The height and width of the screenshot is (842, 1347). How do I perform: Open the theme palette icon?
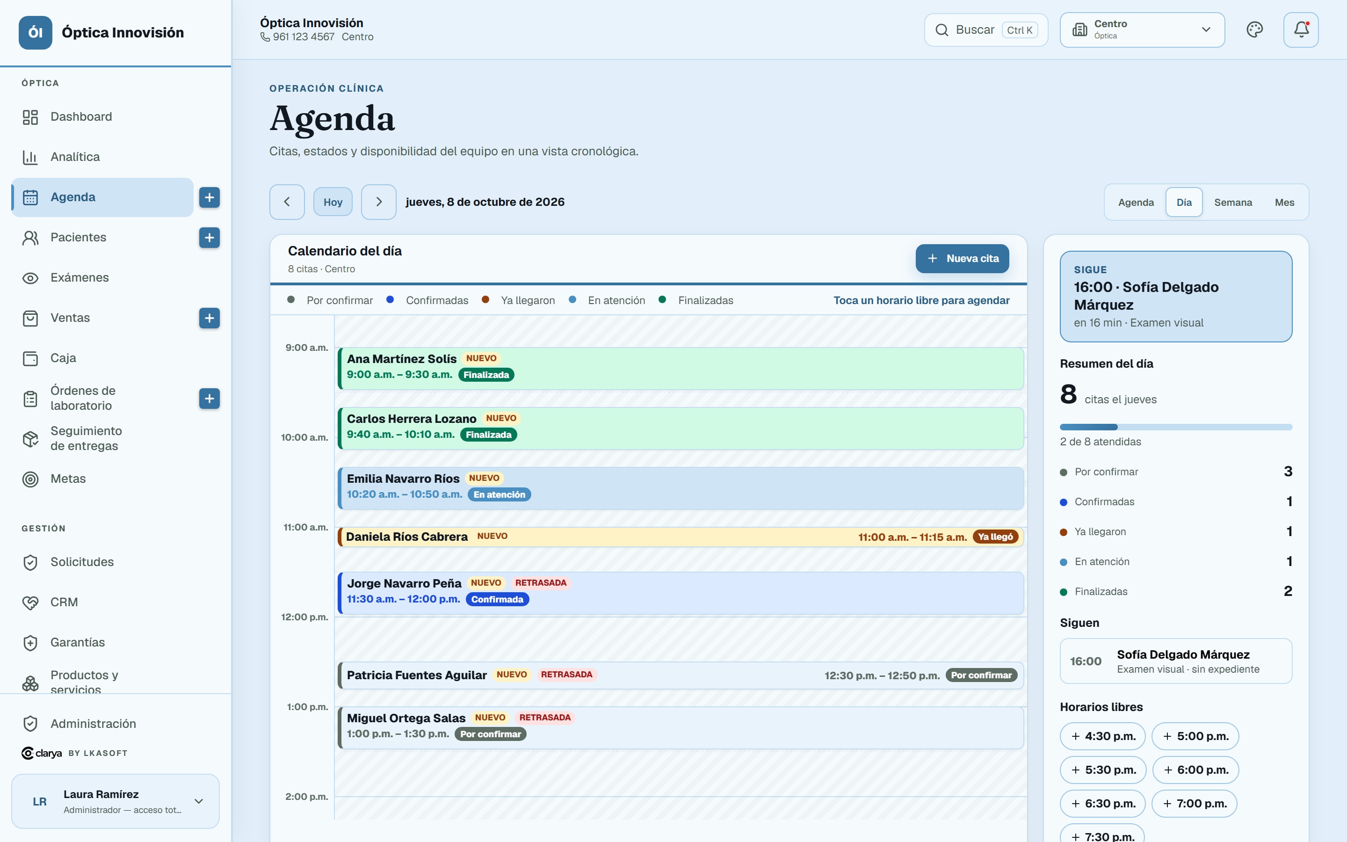coord(1254,29)
